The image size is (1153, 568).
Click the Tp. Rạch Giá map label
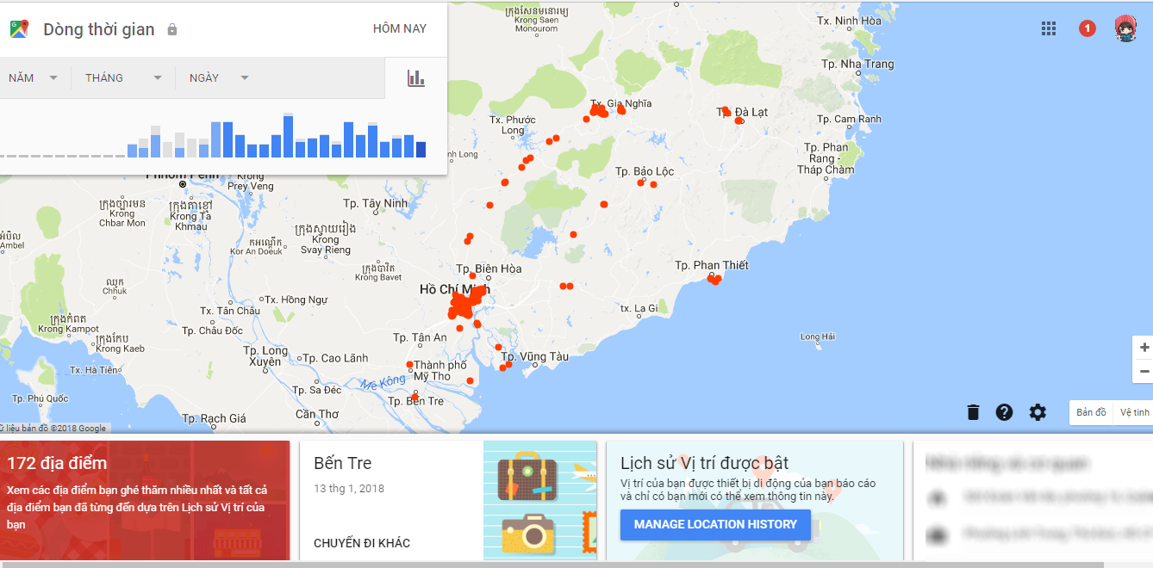[x=214, y=418]
